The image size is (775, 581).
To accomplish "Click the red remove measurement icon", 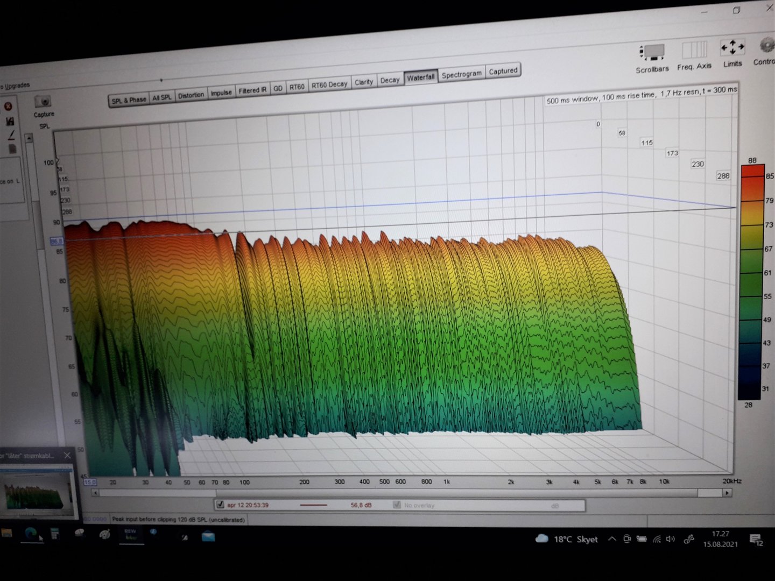I will tap(8, 106).
